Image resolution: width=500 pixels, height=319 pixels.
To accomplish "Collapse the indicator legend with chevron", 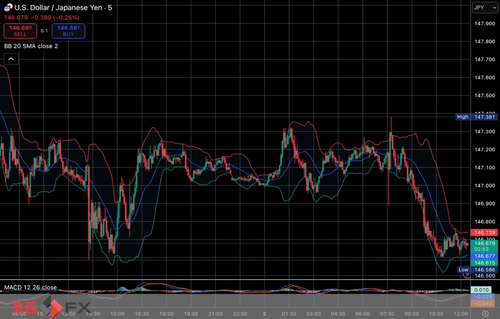I will coord(11,59).
